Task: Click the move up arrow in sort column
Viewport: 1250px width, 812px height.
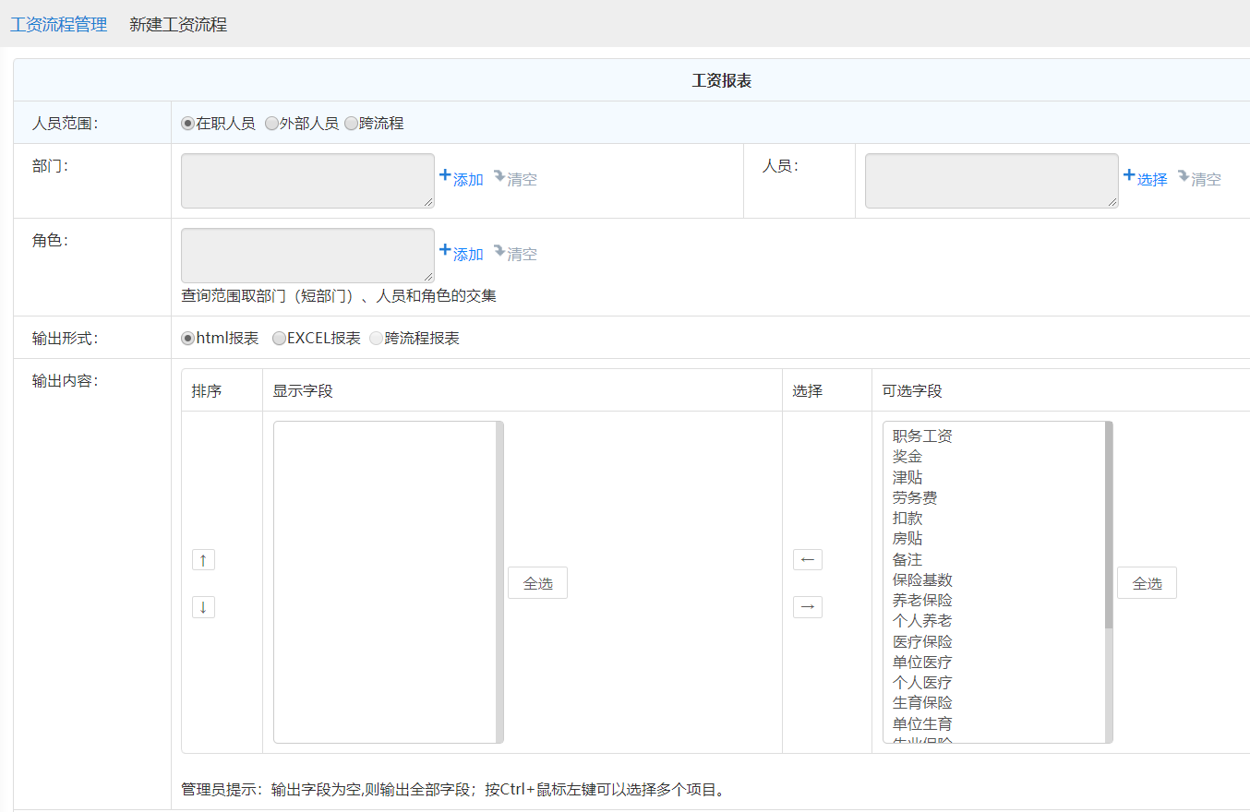Action: point(203,560)
